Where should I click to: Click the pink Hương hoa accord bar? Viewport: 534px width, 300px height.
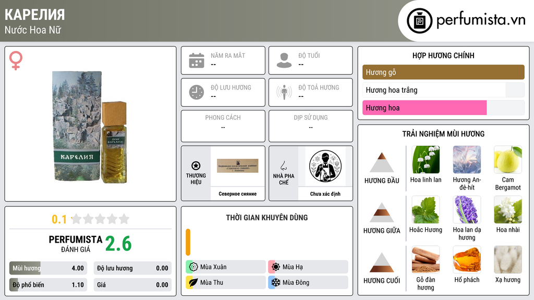[x=443, y=108]
